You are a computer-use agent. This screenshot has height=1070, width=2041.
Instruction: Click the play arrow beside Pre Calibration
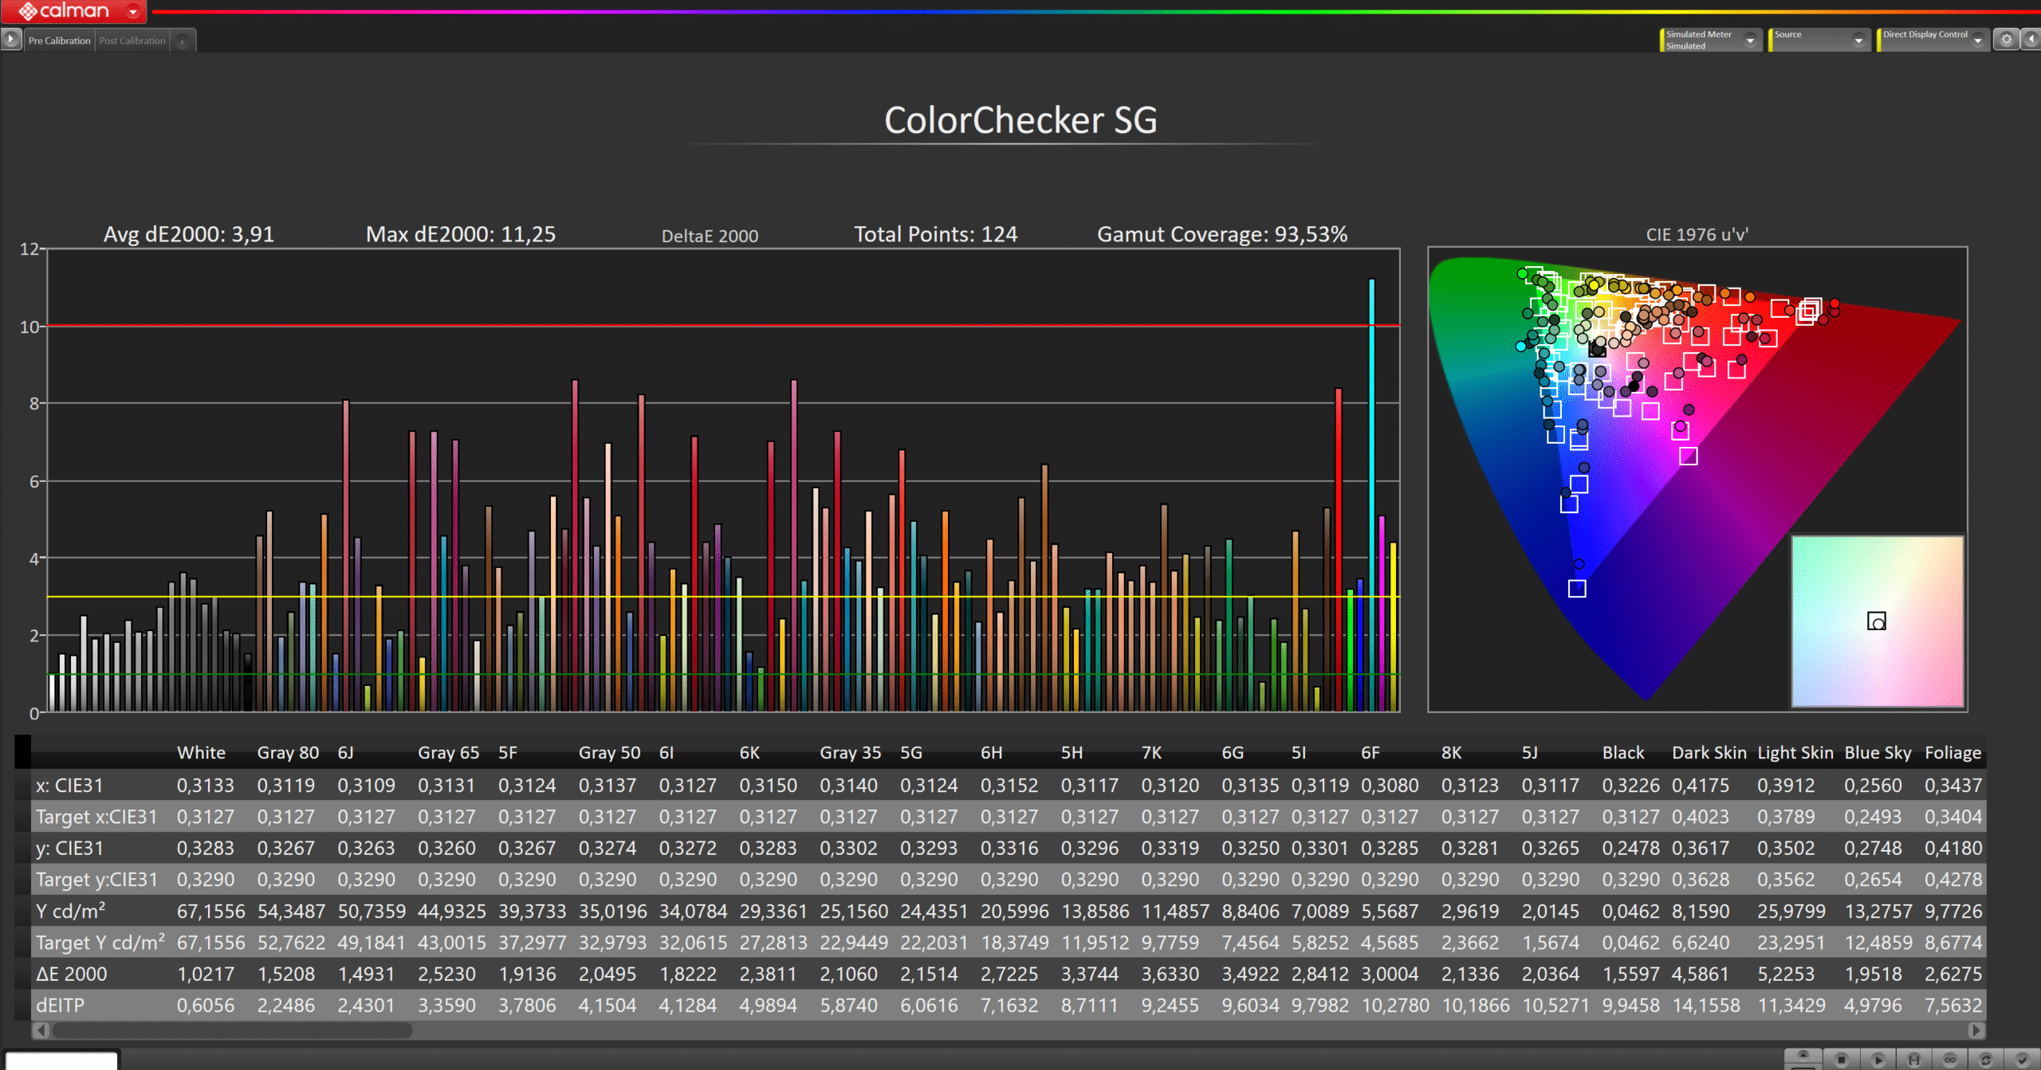pos(11,38)
